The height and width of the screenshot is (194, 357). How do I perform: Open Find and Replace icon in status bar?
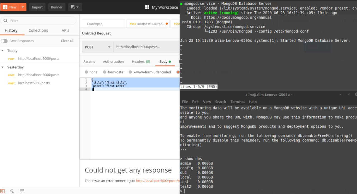point(12,191)
